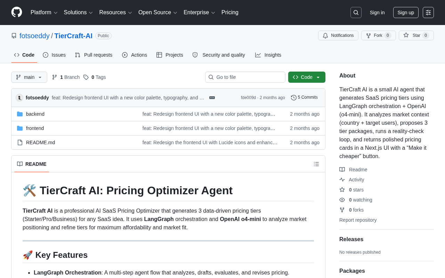445x278 pixels.
Task: Switch to the Issues tab
Action: [x=54, y=55]
